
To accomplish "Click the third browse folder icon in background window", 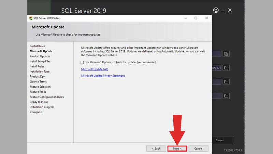I will 226,82.
